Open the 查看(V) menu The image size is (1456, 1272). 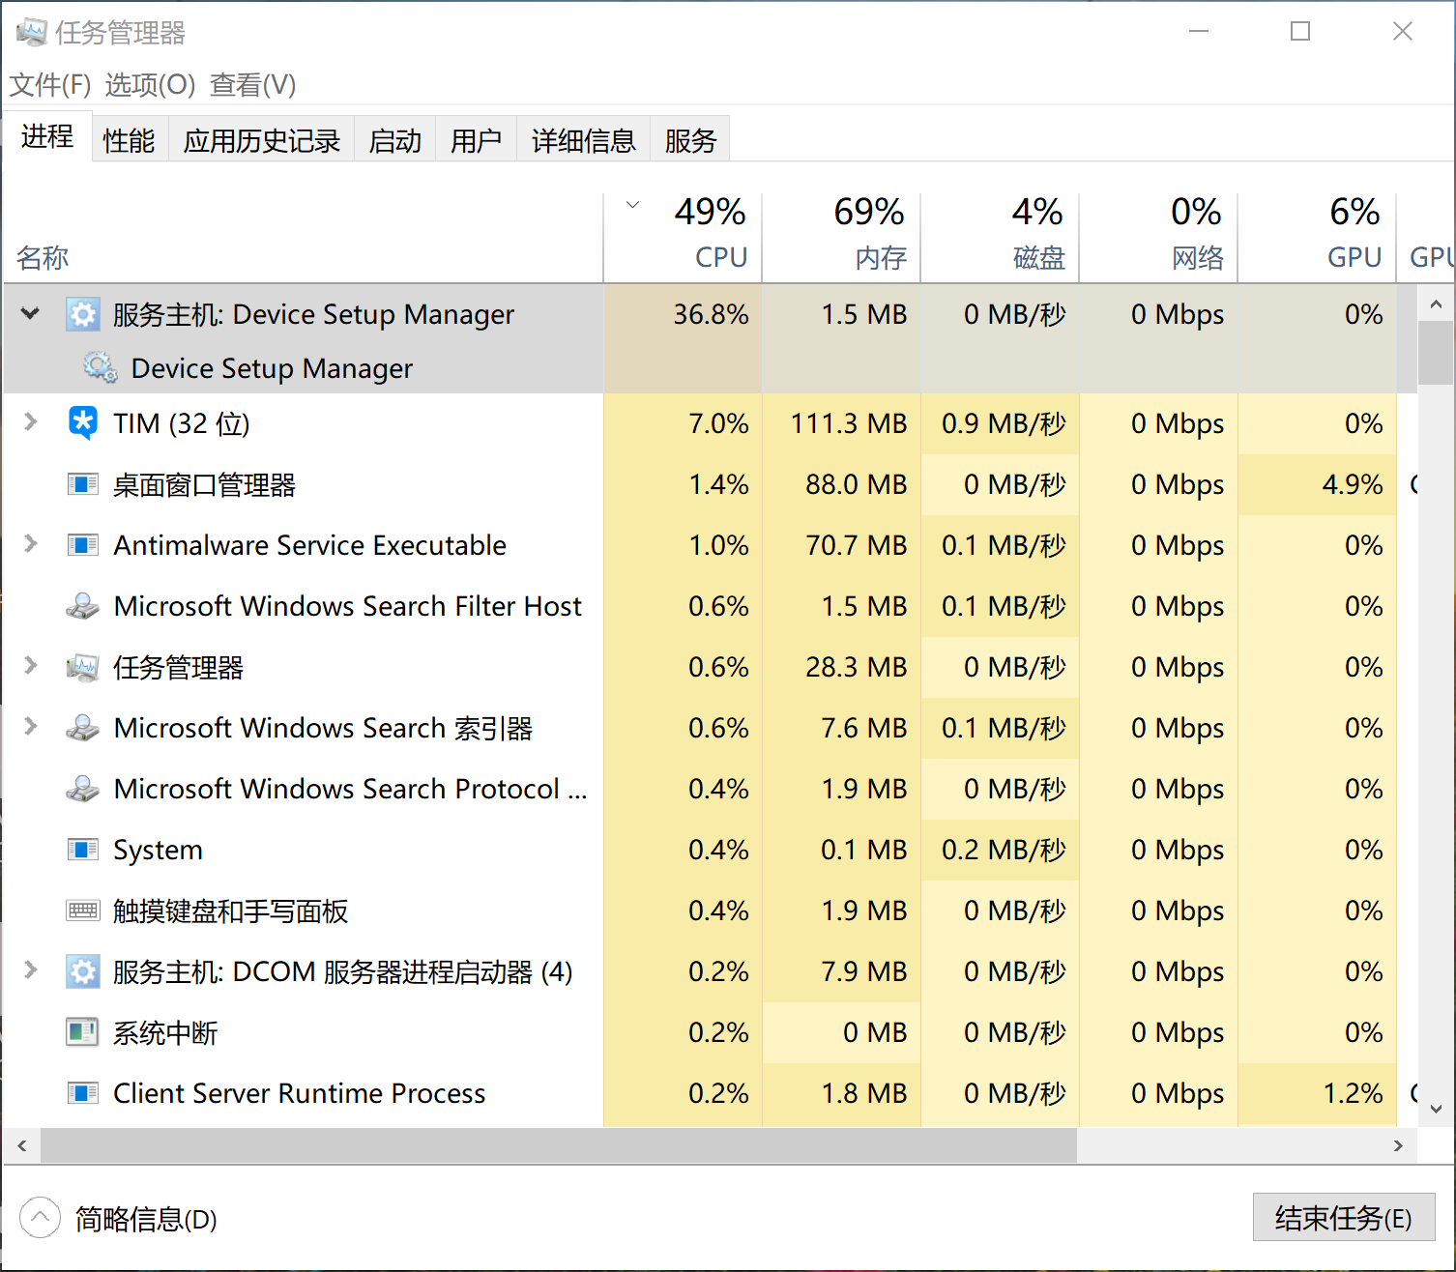(x=253, y=85)
